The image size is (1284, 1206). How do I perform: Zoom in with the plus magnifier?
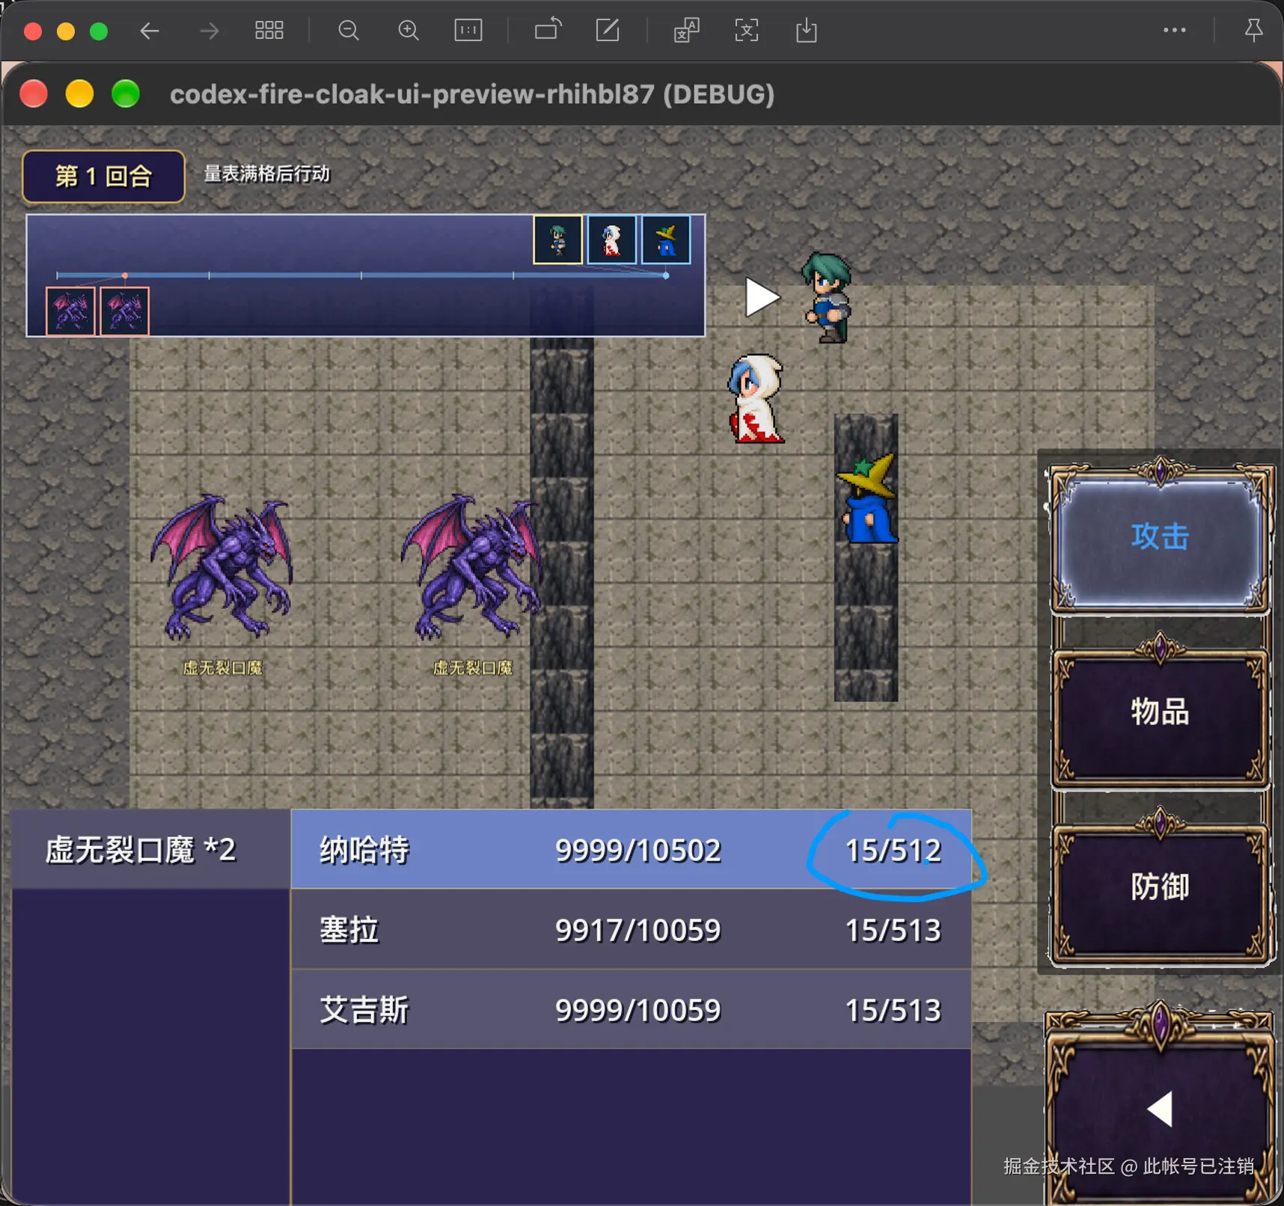click(x=409, y=31)
